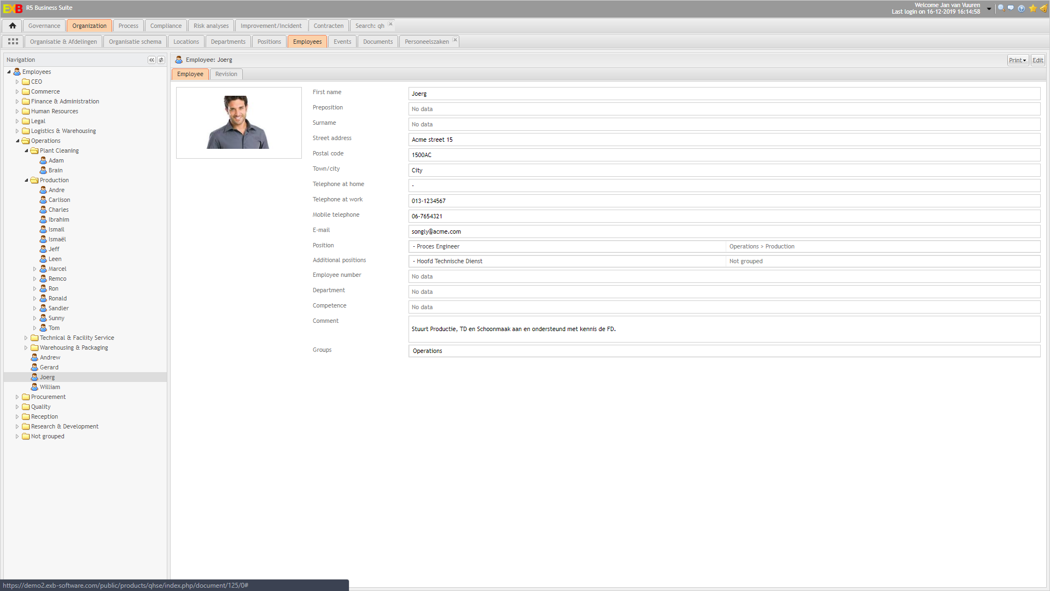
Task: Switch to the Revision tab
Action: [x=226, y=74]
